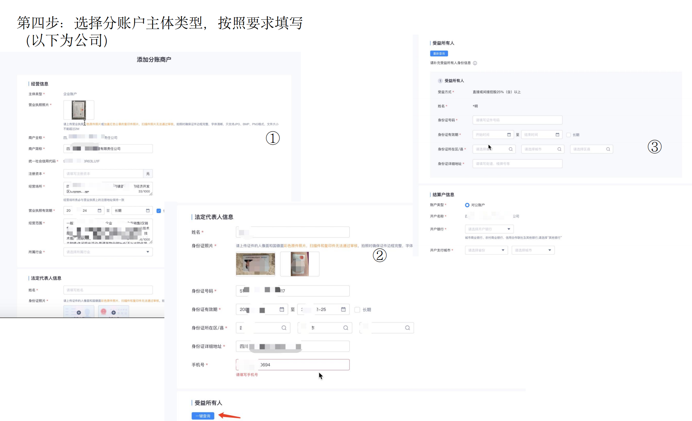Viewport: 692px width, 421px height.
Task: Click search icon in beneficiary city selector
Action: (x=559, y=149)
